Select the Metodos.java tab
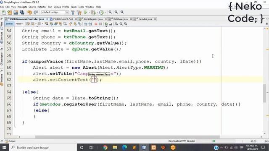The image size is (269, 151). (145, 19)
